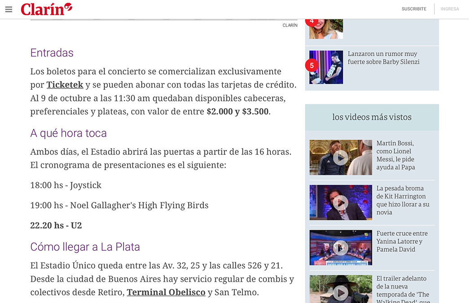Open the Barby Silenzi rumor headline

tap(384, 57)
